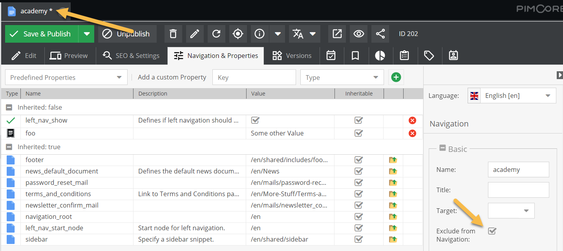Toggle the Inheritable checkbox for left_nav_show
The height and width of the screenshot is (251, 563).
coord(358,120)
